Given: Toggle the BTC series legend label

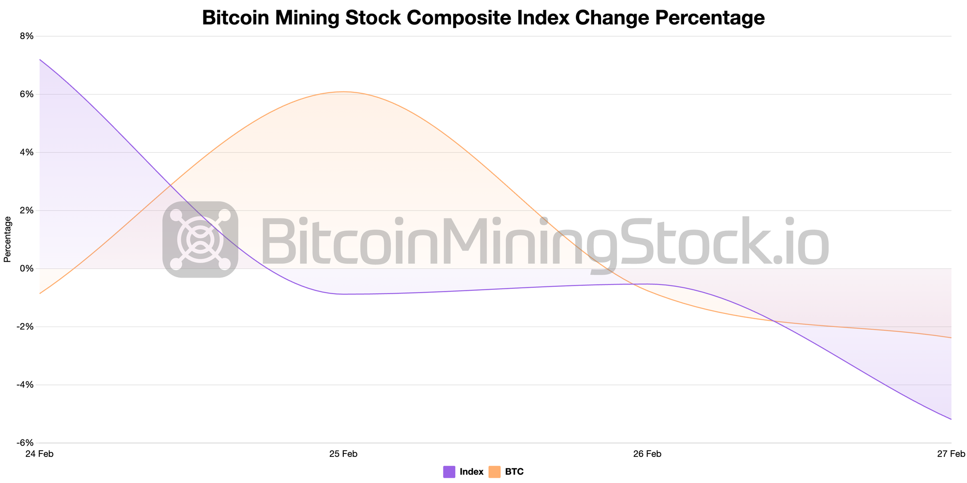Looking at the screenshot, I should pos(514,472).
